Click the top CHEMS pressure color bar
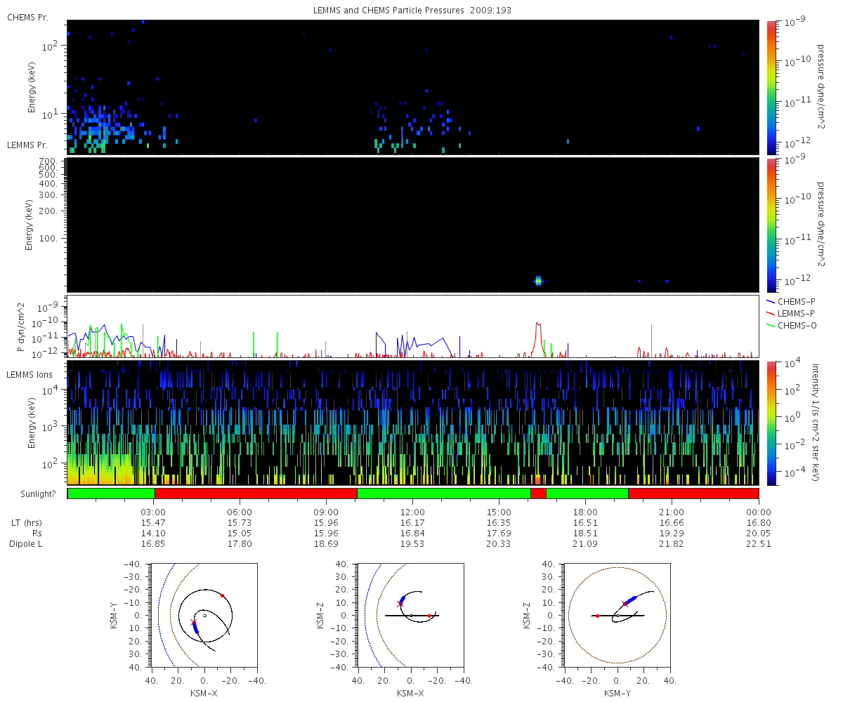This screenshot has width=843, height=702. (x=771, y=87)
